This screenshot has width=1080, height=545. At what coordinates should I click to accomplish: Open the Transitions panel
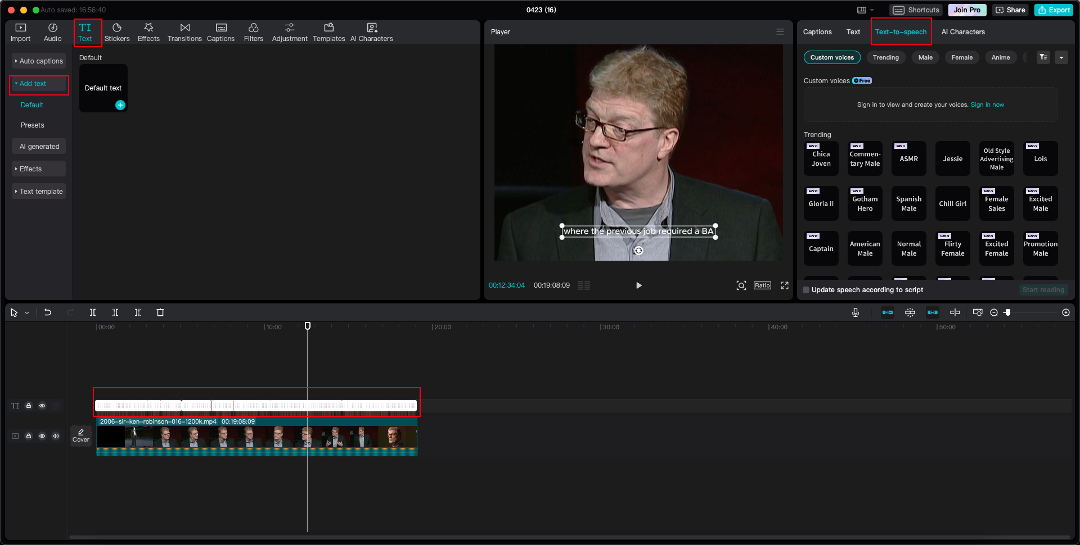click(184, 32)
